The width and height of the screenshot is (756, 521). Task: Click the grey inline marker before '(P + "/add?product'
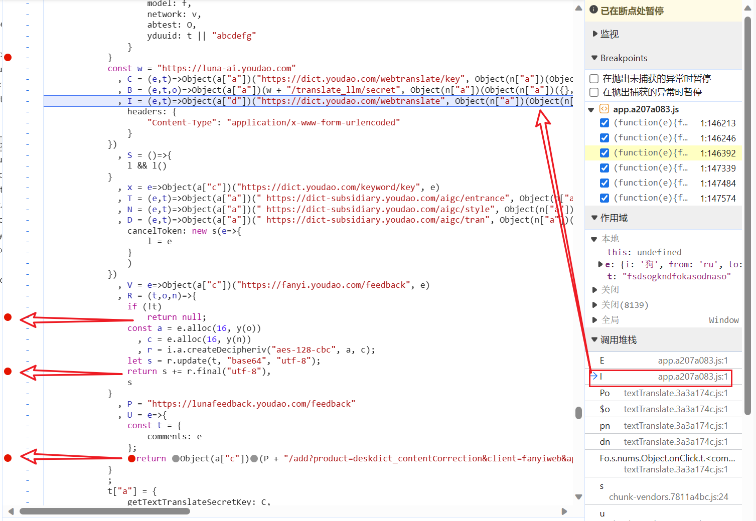254,458
